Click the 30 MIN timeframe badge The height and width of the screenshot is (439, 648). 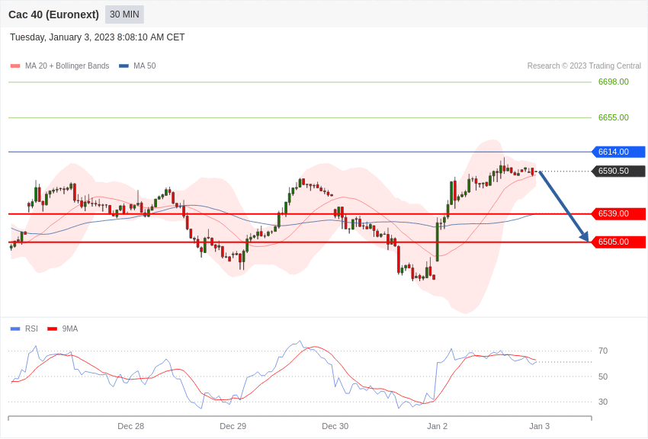coord(124,14)
